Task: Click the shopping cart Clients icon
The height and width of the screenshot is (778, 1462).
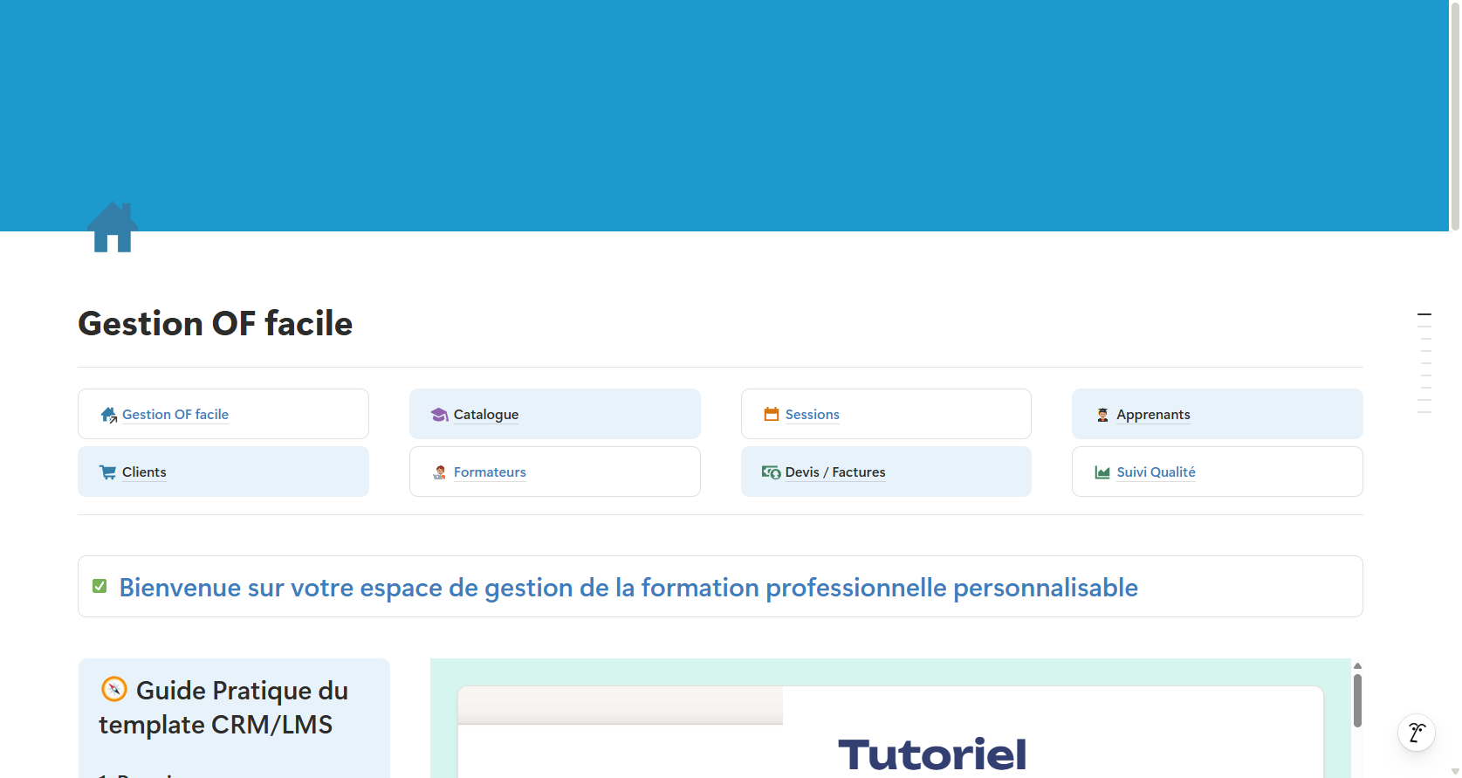Action: click(x=108, y=472)
